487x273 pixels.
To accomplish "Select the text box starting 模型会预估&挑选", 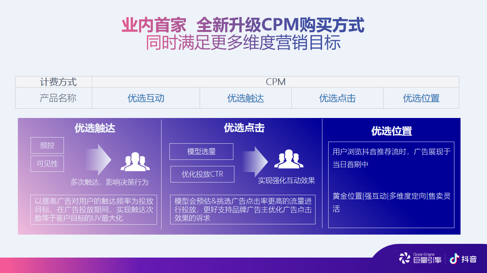I will tap(243, 210).
